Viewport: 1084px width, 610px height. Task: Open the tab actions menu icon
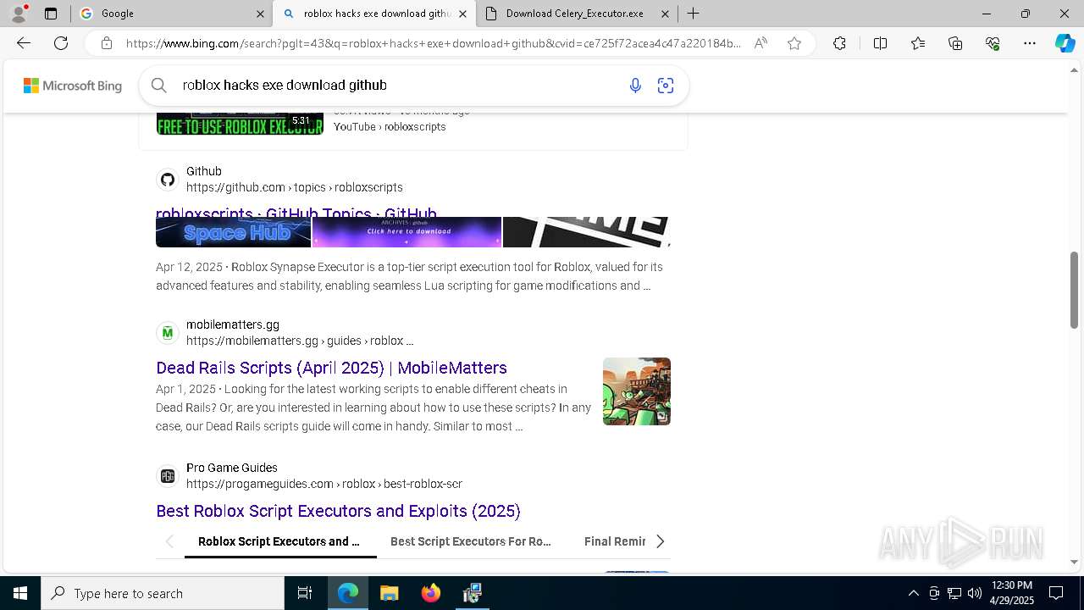pos(51,14)
